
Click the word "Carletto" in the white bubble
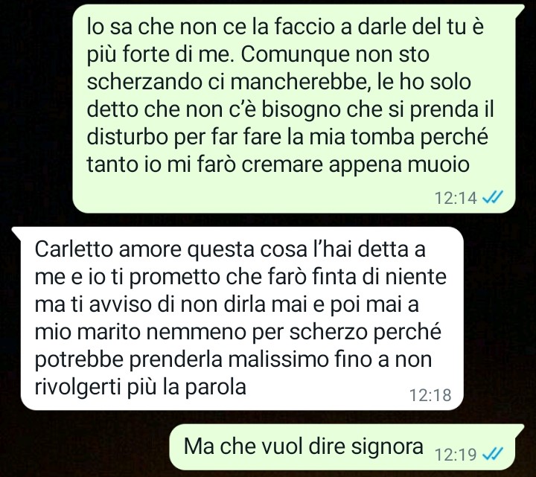pos(74,249)
